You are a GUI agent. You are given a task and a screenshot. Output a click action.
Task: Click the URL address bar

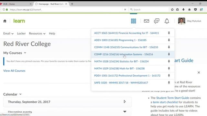coord(66,10)
